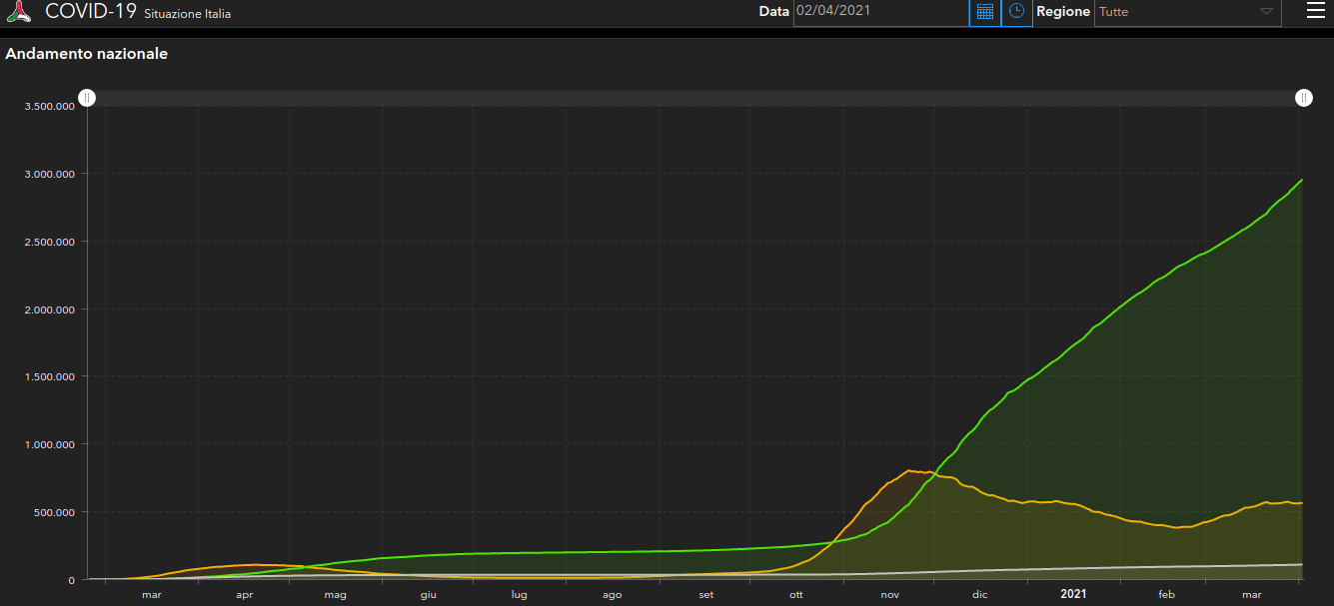Screen dimensions: 1334x606
Task: Click the Protezione Civile logo icon
Action: (19, 12)
